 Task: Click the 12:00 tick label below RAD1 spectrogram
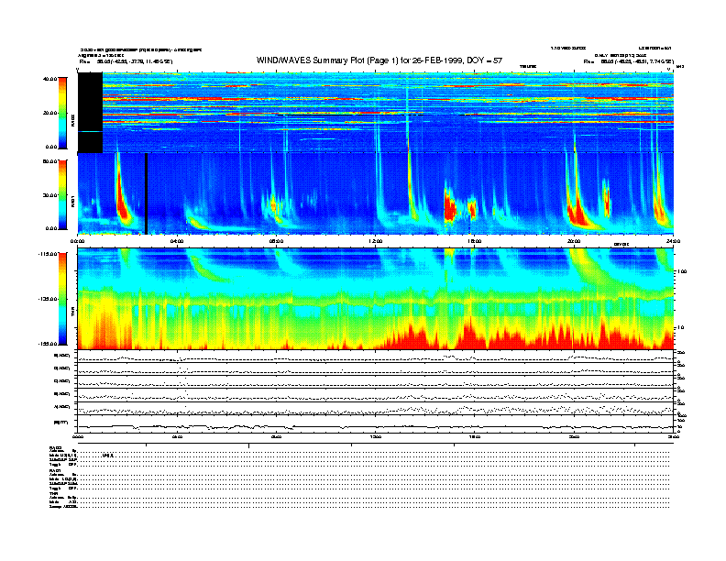376,241
